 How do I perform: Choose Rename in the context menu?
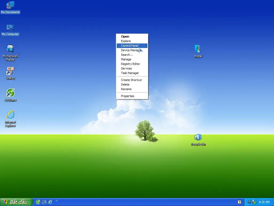pyautogui.click(x=132, y=89)
